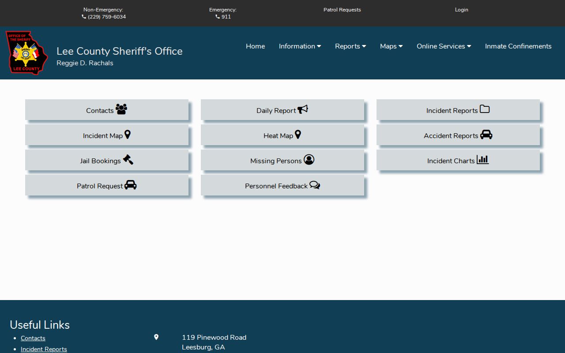565x353 pixels.
Task: Click the map pin beside Incident Map
Action: click(128, 135)
